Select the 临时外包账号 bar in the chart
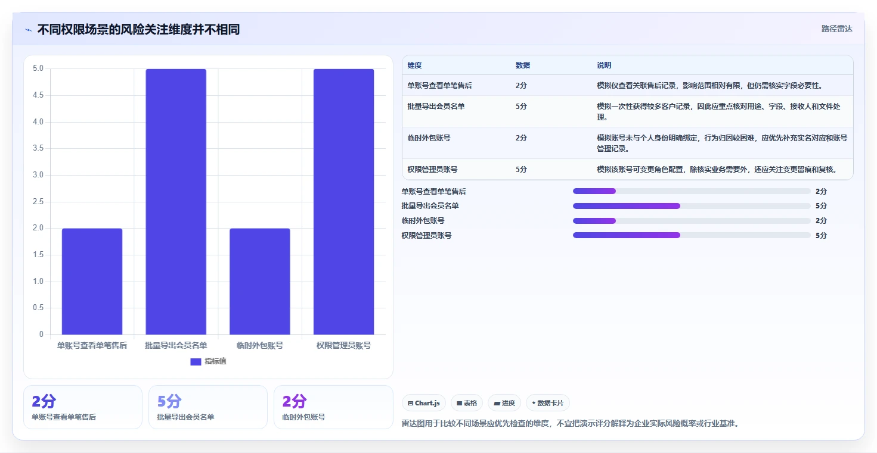 point(260,282)
